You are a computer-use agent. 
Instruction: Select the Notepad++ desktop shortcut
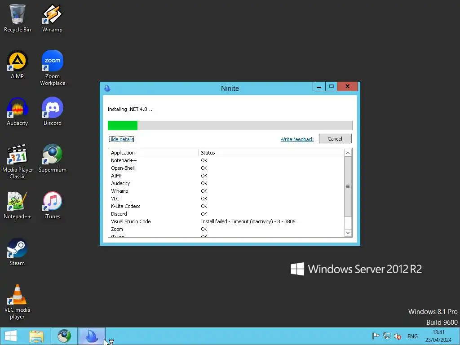[18, 205]
